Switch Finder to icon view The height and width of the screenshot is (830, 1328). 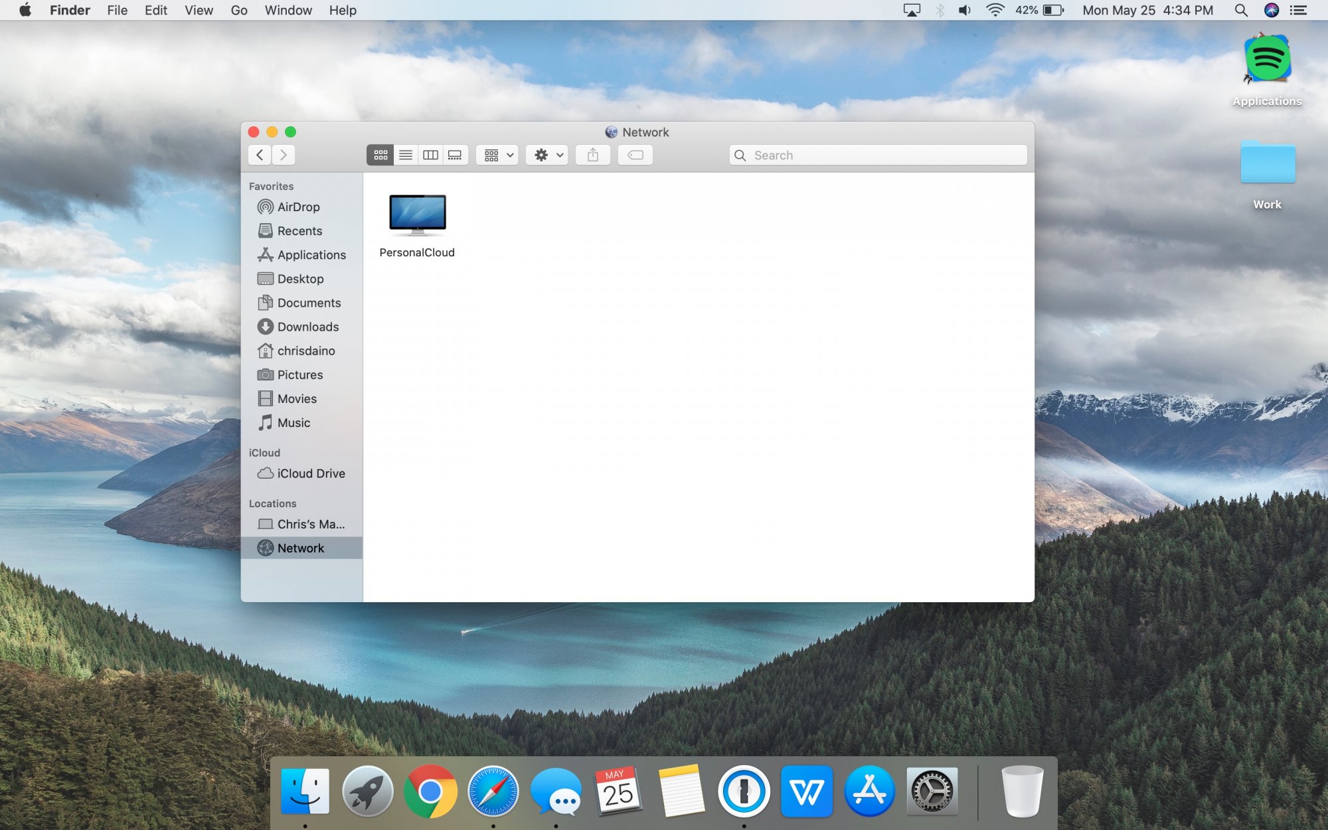point(380,155)
